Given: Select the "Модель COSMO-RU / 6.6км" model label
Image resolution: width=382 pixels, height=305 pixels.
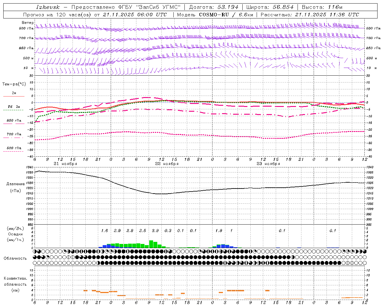Looking at the screenshot, I should [215, 15].
